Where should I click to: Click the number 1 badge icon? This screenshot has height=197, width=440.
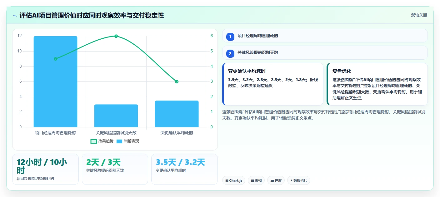point(230,37)
